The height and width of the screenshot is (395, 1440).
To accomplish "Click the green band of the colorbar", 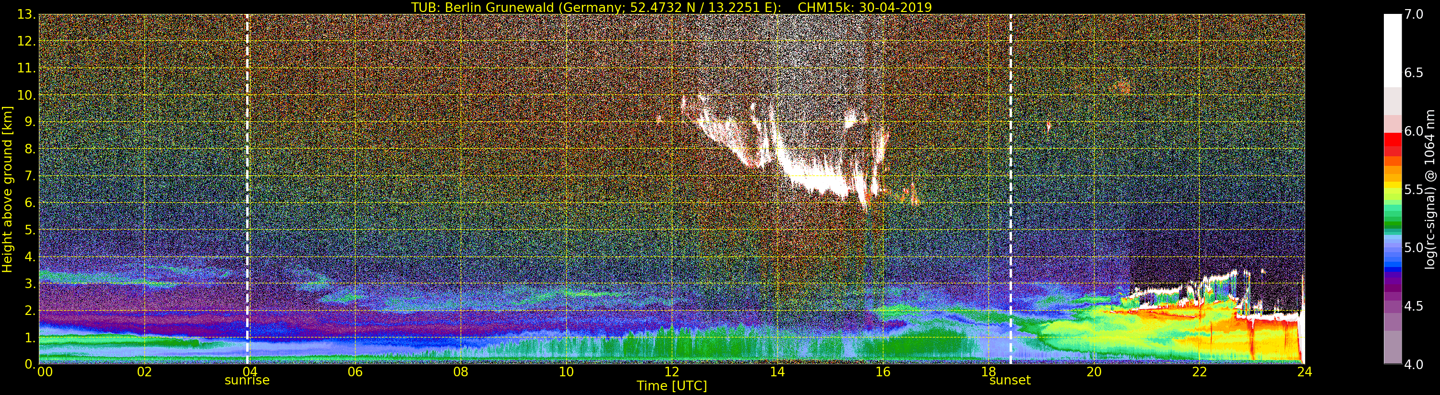I will (x=1392, y=221).
